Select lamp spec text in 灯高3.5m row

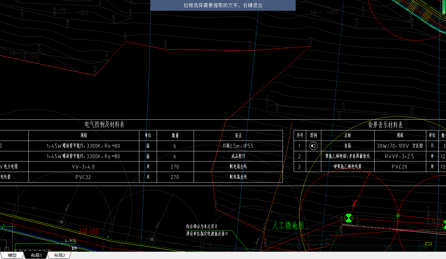pos(83,146)
